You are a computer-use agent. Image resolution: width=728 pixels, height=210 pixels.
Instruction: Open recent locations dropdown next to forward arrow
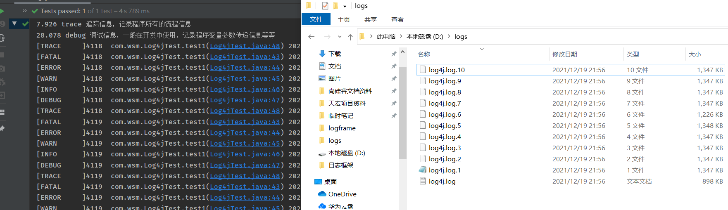click(340, 37)
